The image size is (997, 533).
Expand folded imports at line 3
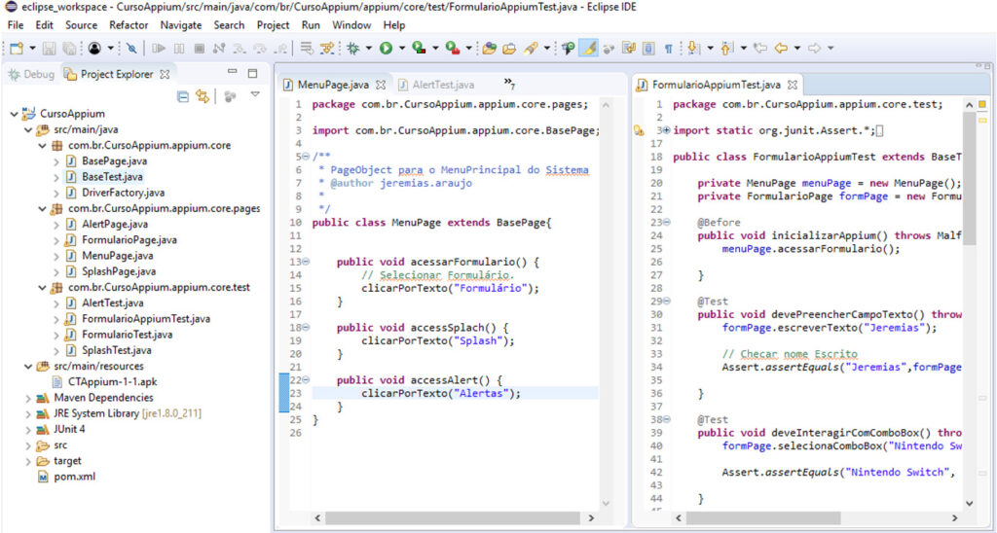point(666,130)
